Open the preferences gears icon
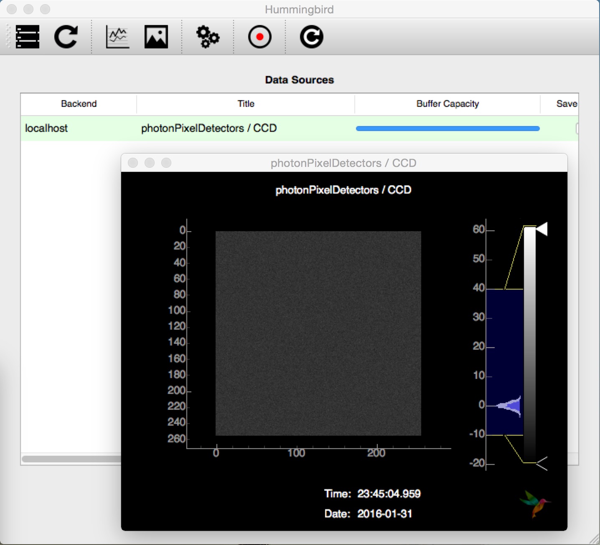The image size is (600, 545). (208, 37)
